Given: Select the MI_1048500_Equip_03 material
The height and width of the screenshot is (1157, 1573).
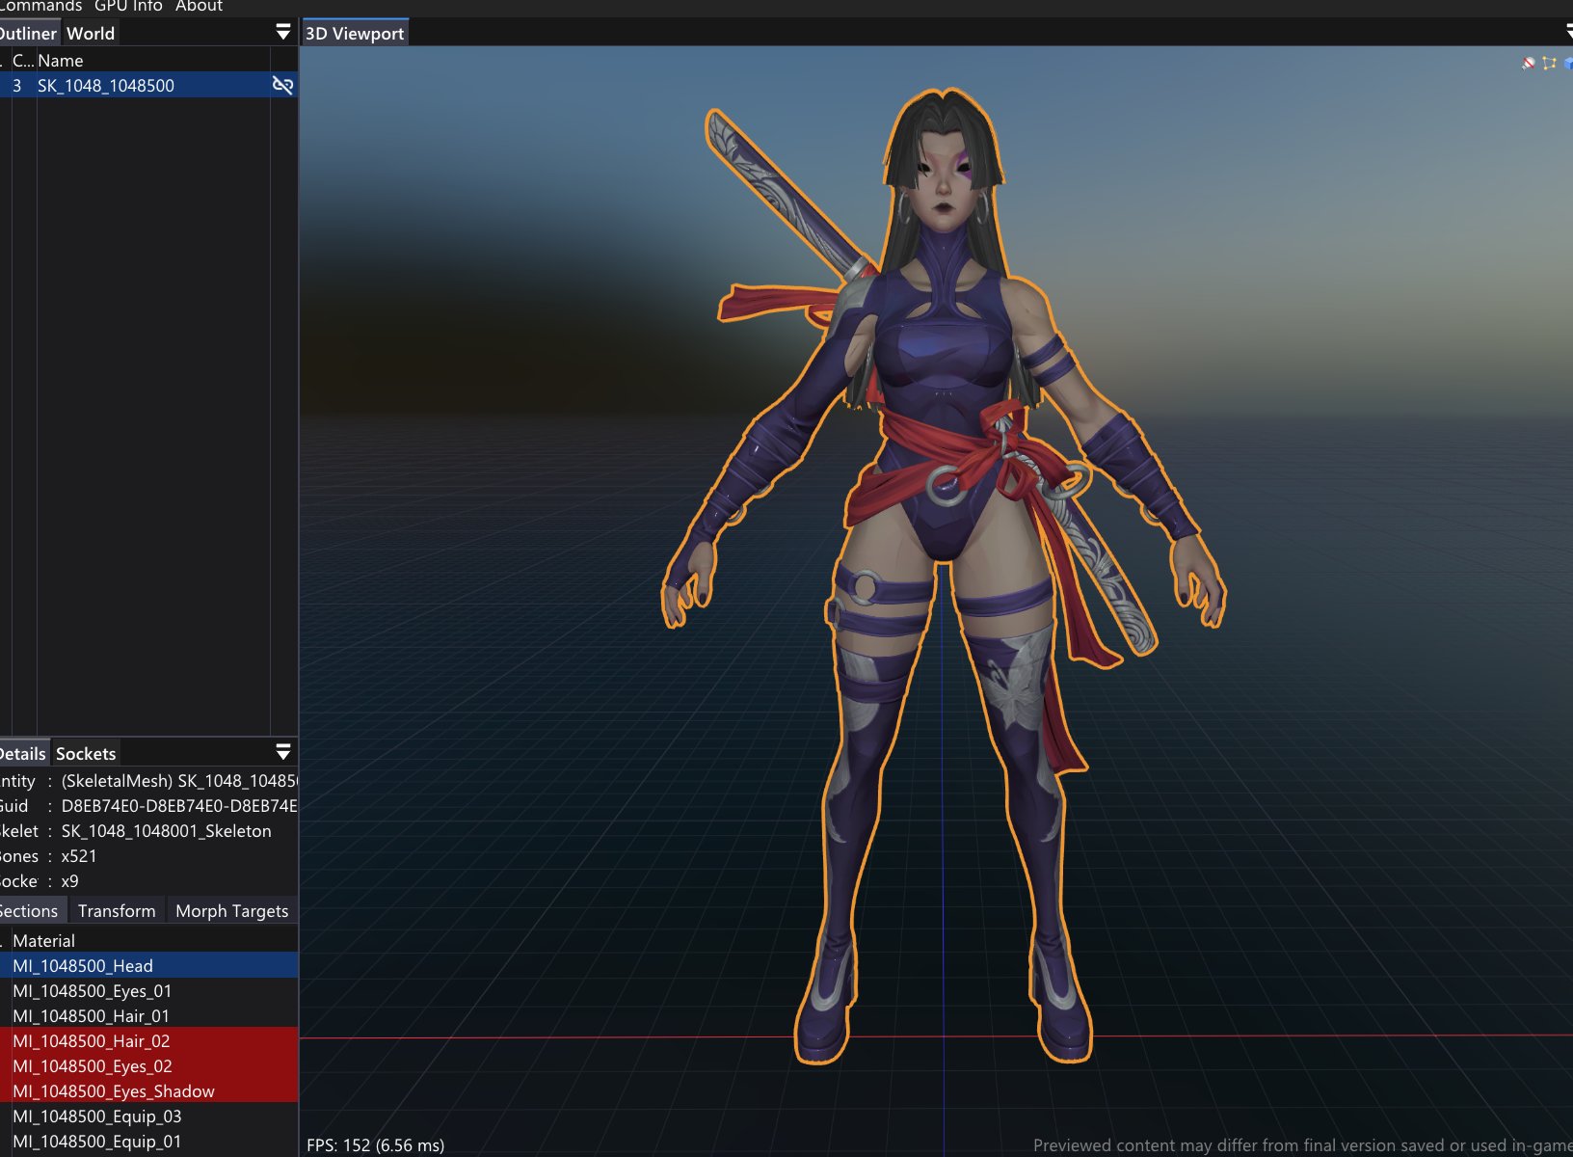Looking at the screenshot, I should coord(97,1117).
